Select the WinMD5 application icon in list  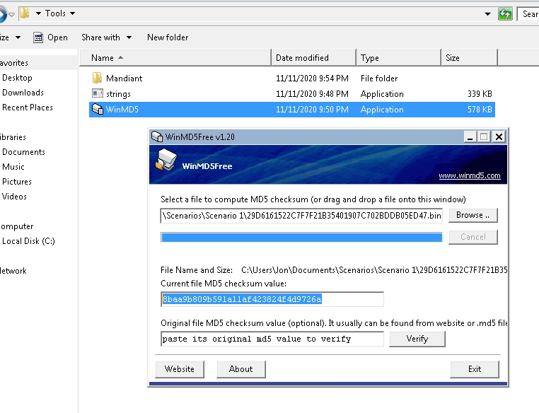pyautogui.click(x=98, y=109)
